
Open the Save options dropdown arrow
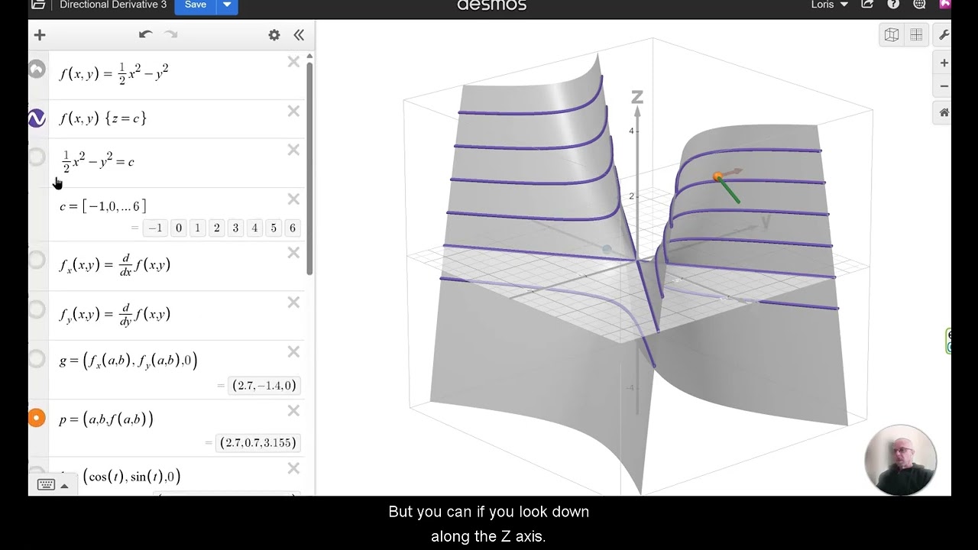coord(227,5)
